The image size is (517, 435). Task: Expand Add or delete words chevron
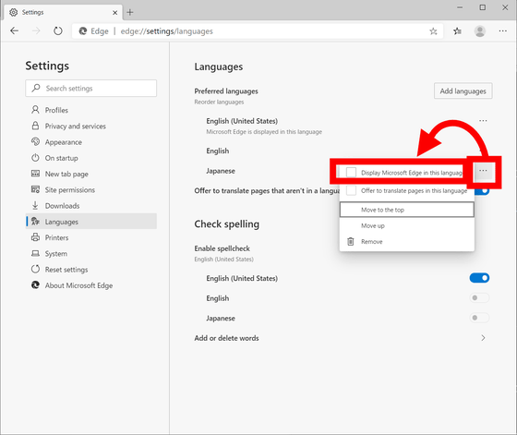[483, 338]
